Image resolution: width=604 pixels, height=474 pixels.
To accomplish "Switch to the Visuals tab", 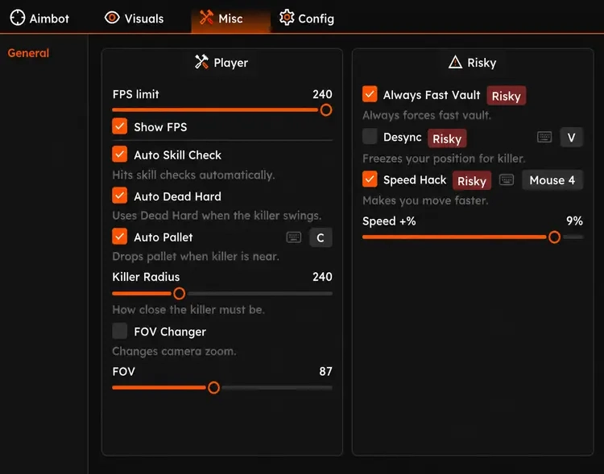I will coord(134,18).
